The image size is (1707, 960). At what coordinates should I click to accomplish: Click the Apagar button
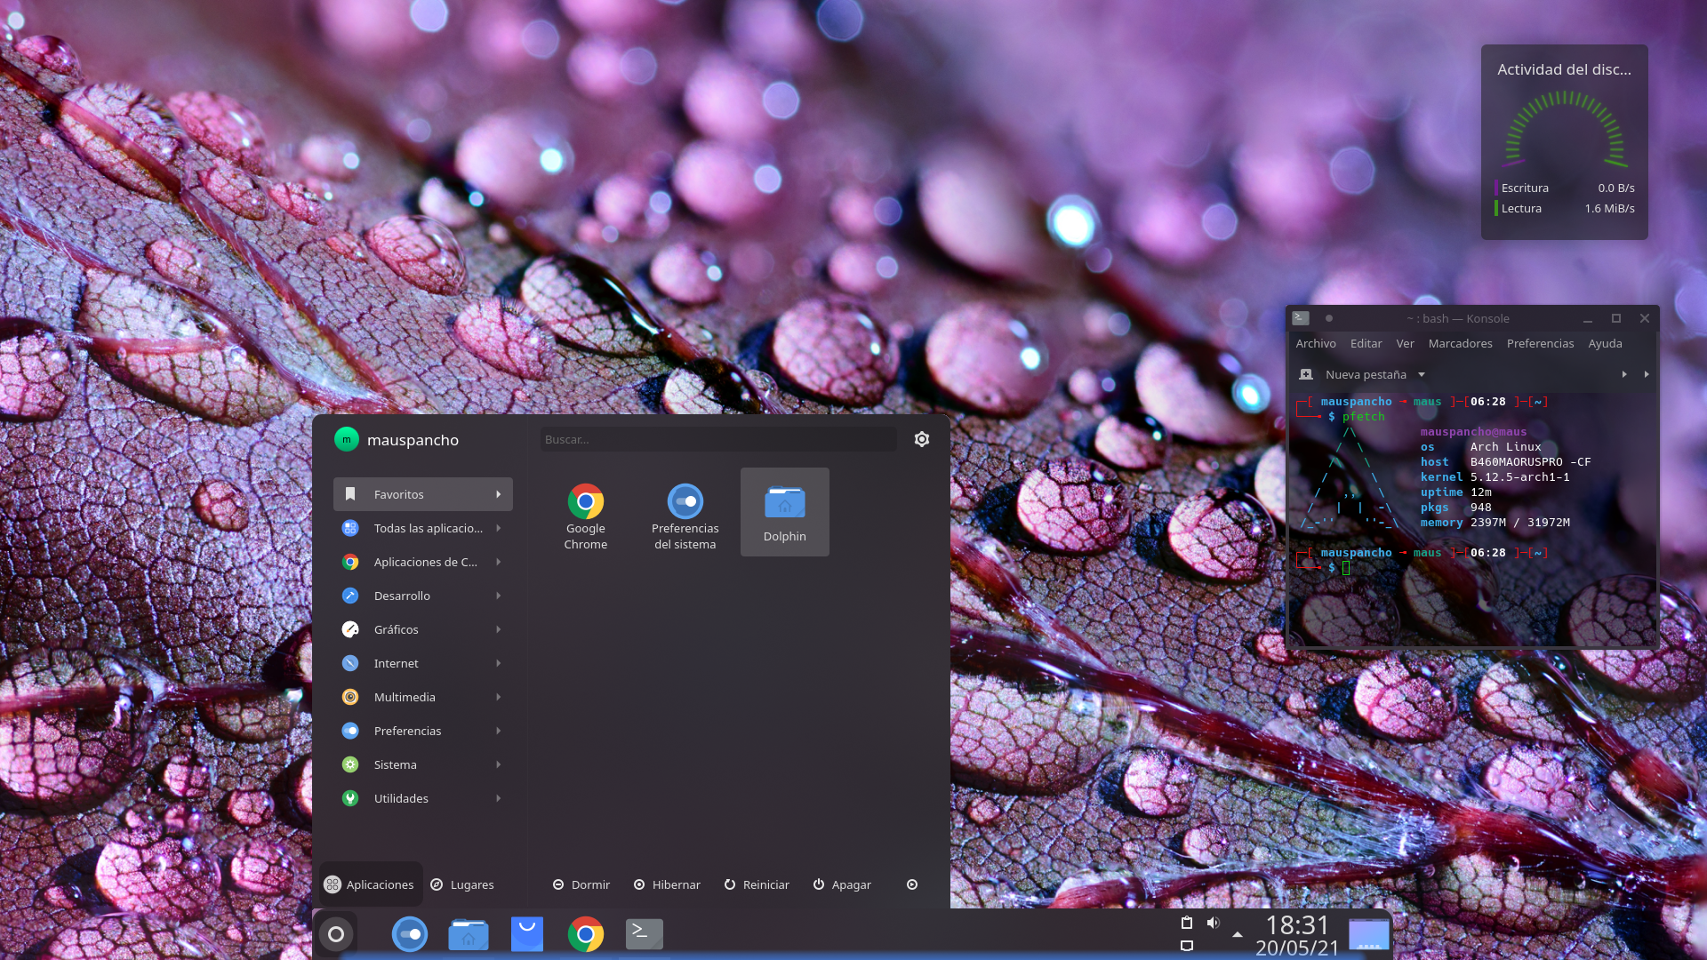[x=842, y=884]
